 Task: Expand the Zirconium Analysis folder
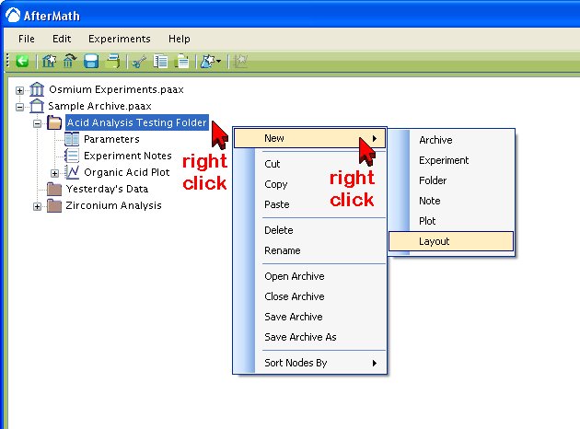[37, 206]
